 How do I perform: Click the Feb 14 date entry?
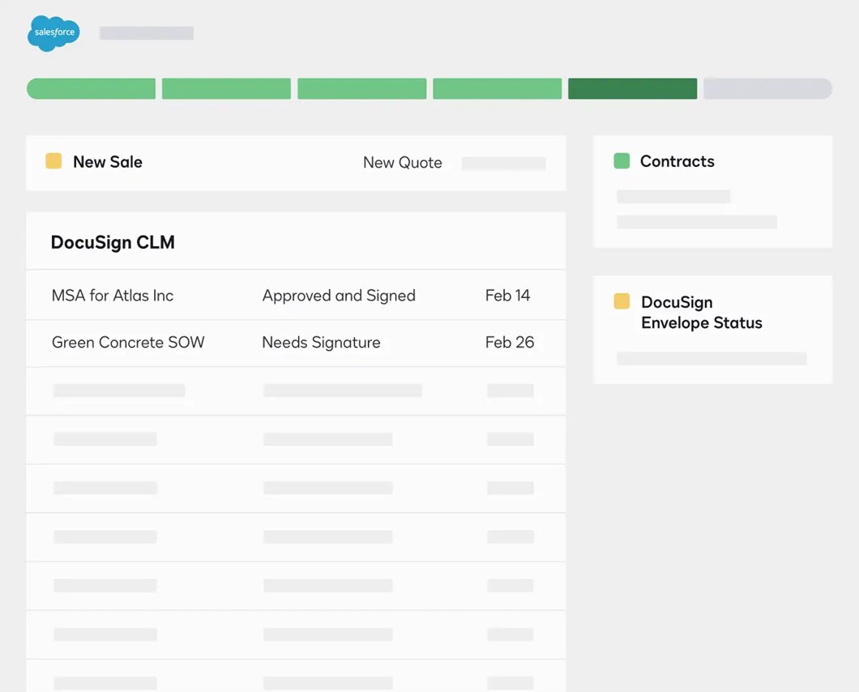(508, 296)
